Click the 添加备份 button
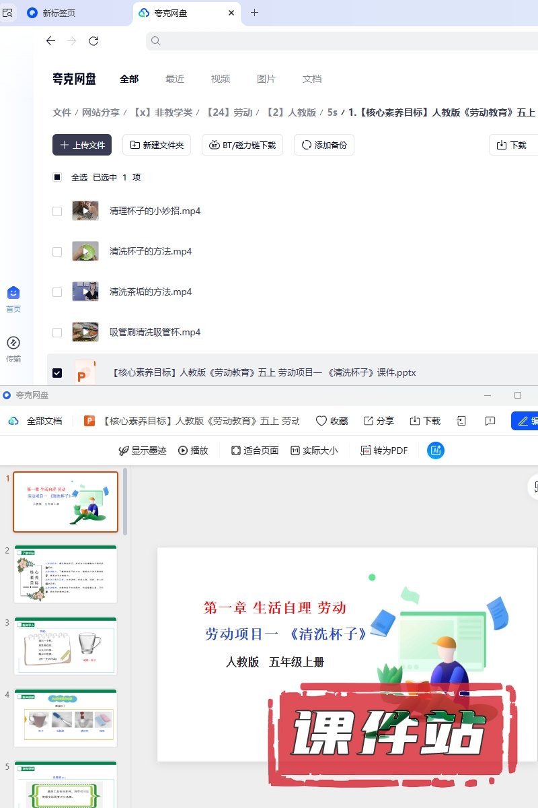538x808 pixels. [324, 145]
